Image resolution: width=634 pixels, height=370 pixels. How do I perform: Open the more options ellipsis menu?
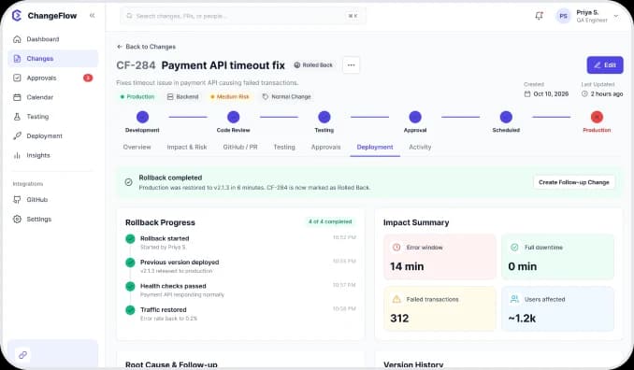tap(351, 65)
